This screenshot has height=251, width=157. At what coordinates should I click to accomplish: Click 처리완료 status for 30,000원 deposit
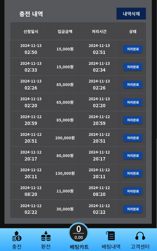[133, 209]
